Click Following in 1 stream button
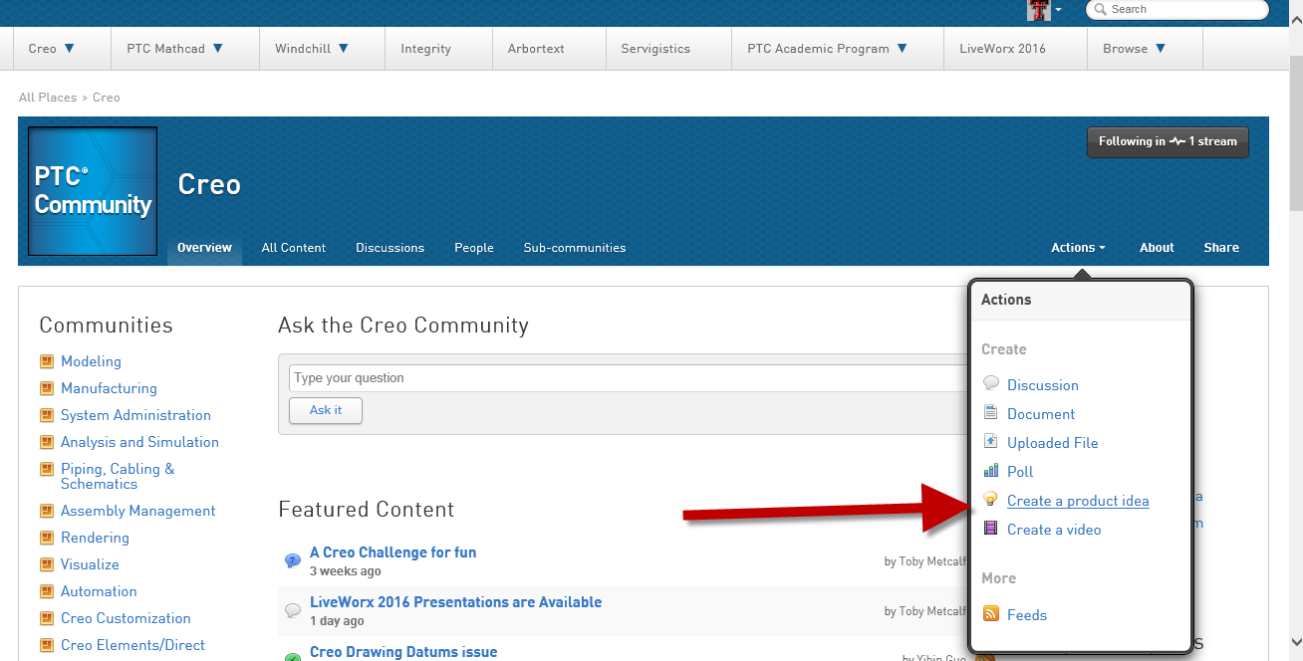 1168,141
